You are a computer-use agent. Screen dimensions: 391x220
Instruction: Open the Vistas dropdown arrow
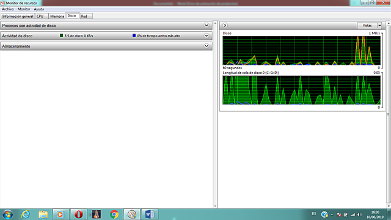tap(379, 26)
